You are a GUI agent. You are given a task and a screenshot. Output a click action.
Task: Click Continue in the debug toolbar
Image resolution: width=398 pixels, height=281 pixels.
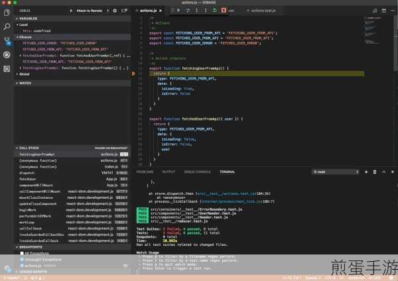[x=178, y=11]
